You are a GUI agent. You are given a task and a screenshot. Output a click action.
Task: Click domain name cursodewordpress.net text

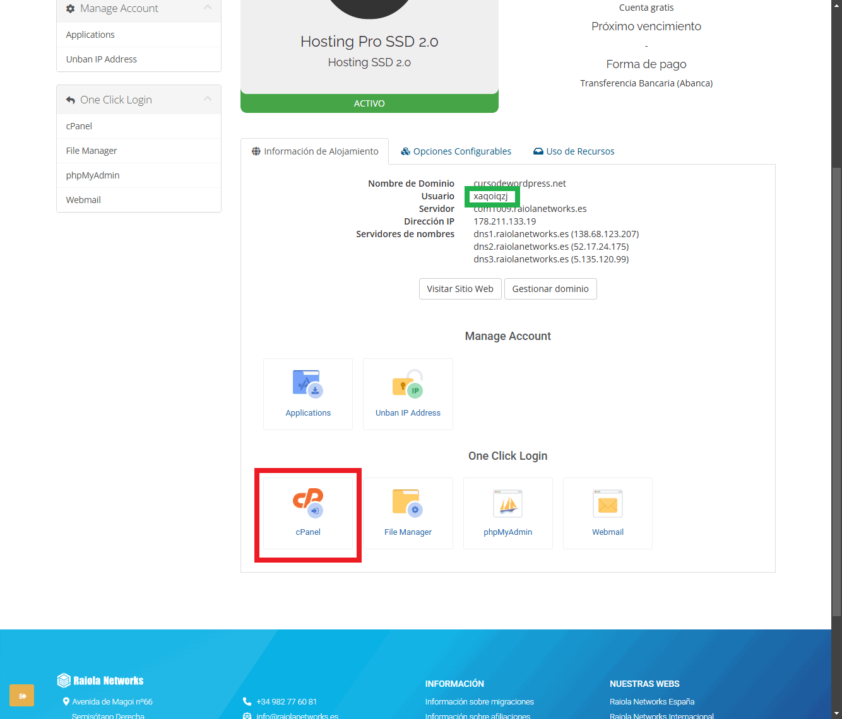[519, 184]
